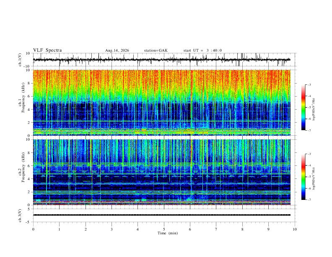Click the station=GAK label

(156, 50)
